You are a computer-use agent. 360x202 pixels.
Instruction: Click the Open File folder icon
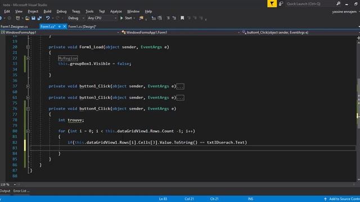(27, 18)
